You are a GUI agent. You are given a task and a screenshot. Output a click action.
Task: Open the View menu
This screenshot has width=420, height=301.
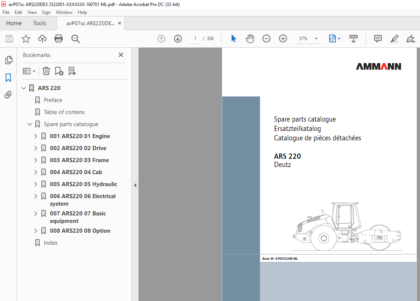coord(32,12)
